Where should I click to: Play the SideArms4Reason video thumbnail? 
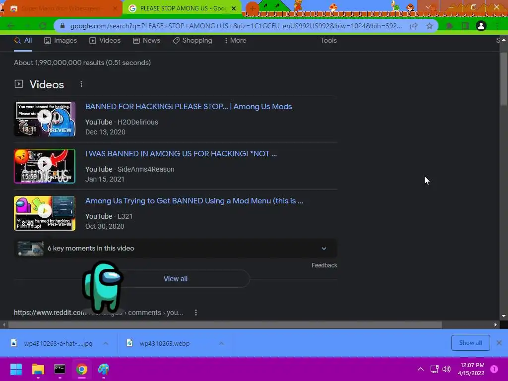point(45,166)
